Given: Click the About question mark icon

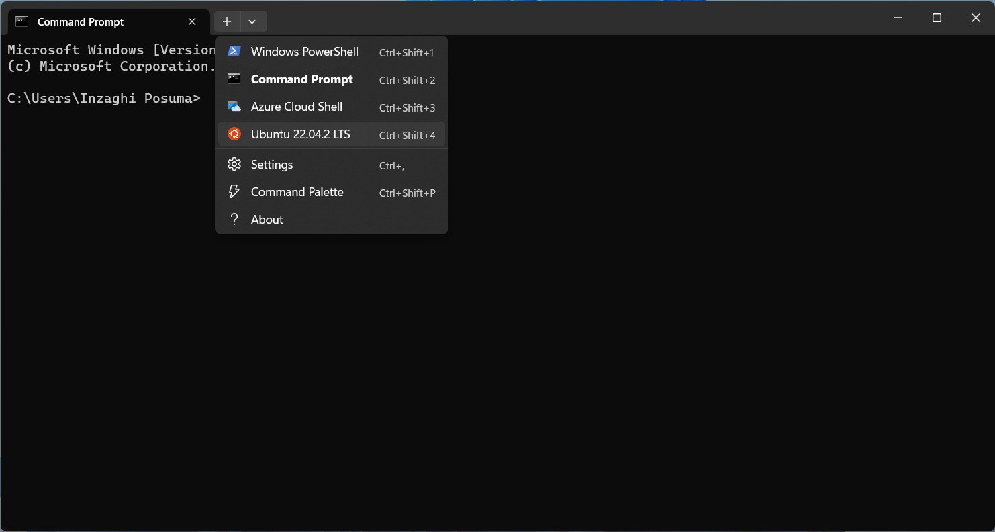Looking at the screenshot, I should (x=234, y=220).
